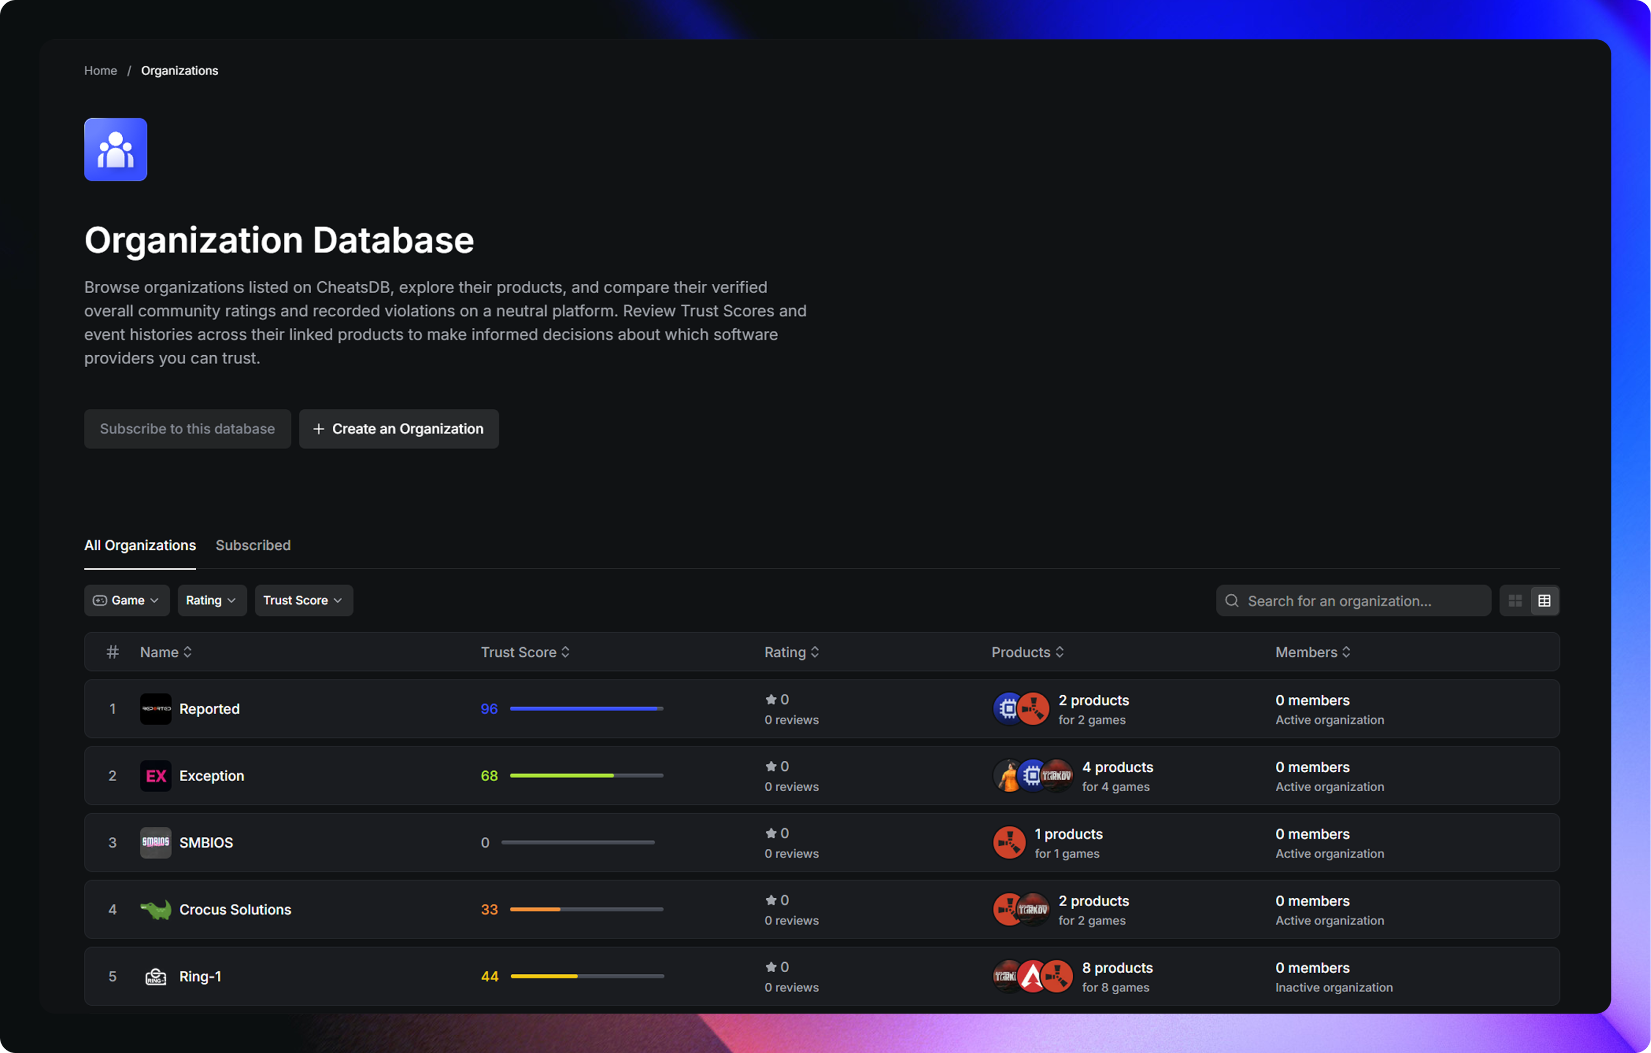The image size is (1651, 1053).
Task: Click the star icon in Reported's rating
Action: [771, 699]
